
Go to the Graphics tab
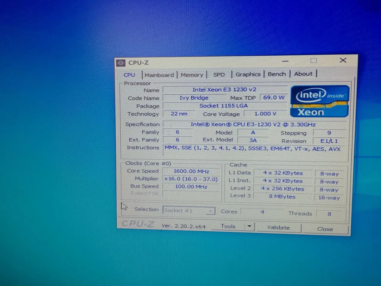(x=248, y=74)
